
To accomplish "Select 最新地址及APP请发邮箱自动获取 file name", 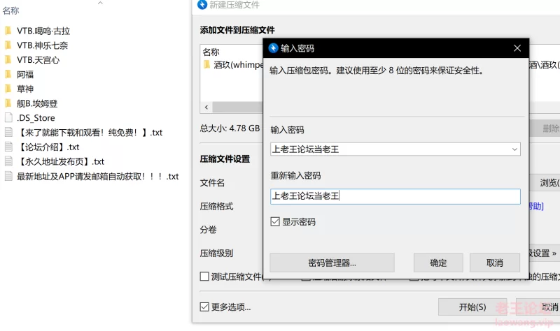I will pos(97,177).
